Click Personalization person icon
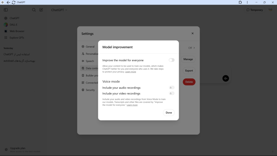 coord(83,54)
